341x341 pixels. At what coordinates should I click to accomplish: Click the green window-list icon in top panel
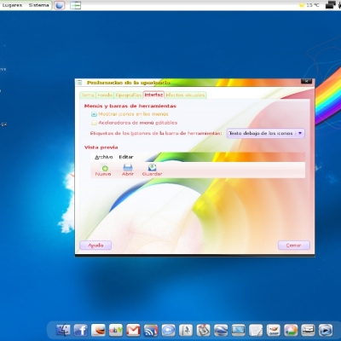(x=76, y=5)
